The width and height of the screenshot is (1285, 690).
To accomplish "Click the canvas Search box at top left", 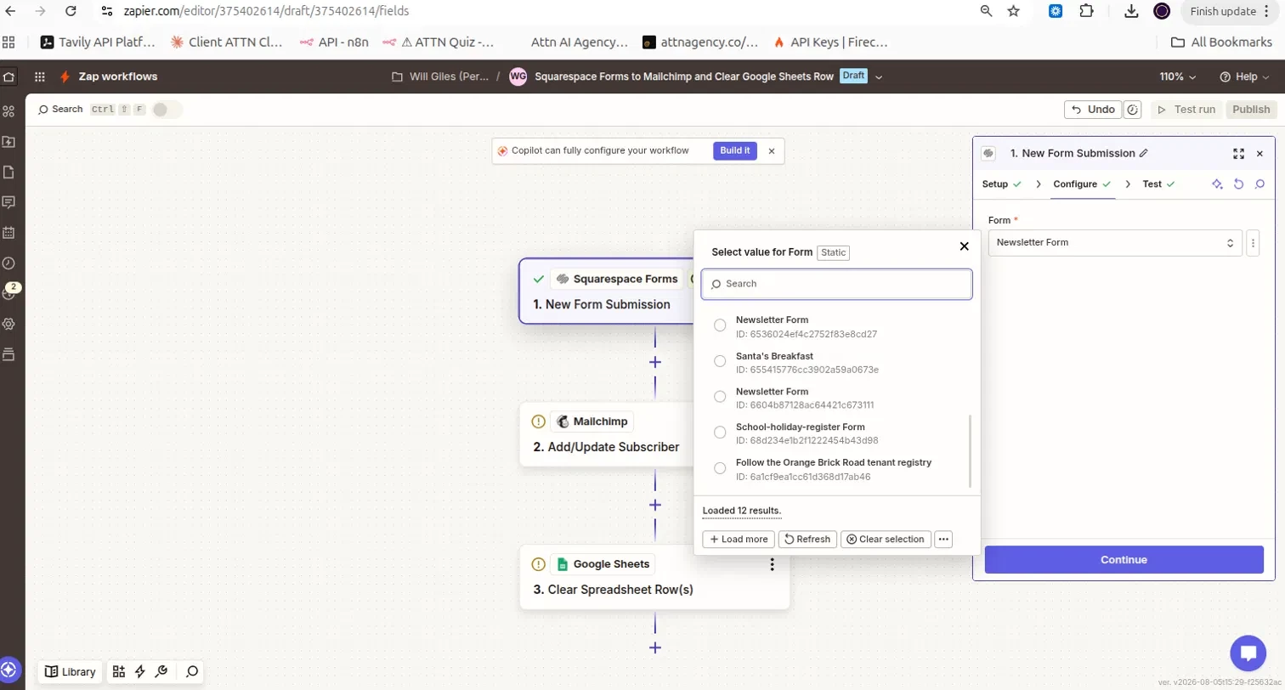I will [x=93, y=110].
